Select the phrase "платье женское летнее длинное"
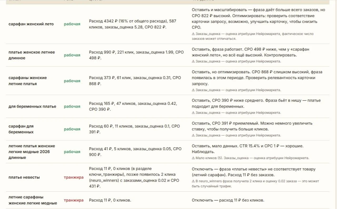Screen dimensions: 337x209 click(32, 55)
